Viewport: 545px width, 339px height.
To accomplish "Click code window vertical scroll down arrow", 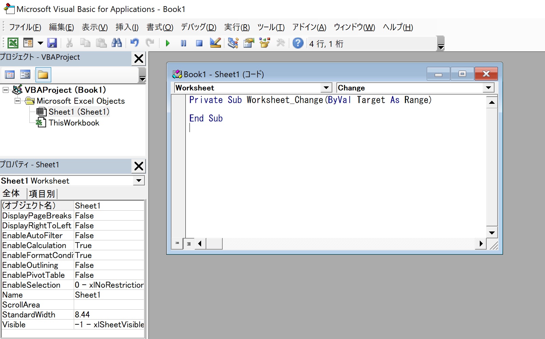I will [492, 233].
